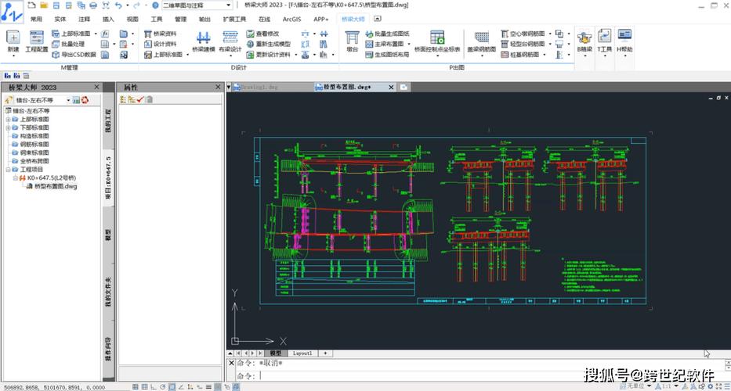Open the 我的文件夹 side tab

coord(108,292)
